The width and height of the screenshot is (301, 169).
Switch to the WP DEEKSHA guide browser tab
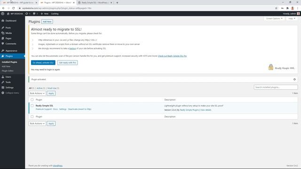point(20,3)
